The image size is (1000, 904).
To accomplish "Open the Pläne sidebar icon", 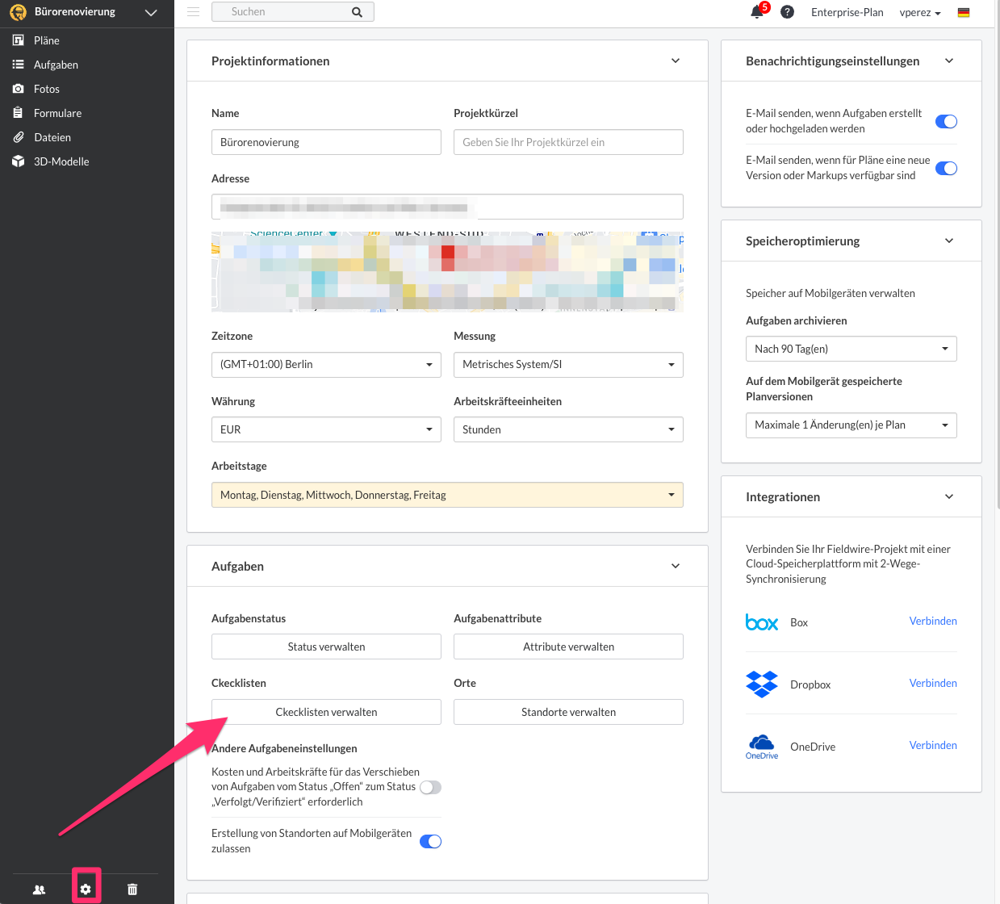I will [x=18, y=40].
